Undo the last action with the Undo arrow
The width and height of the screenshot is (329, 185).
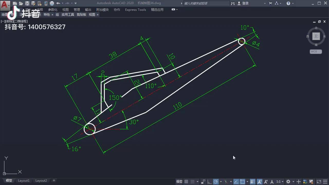[58, 3]
